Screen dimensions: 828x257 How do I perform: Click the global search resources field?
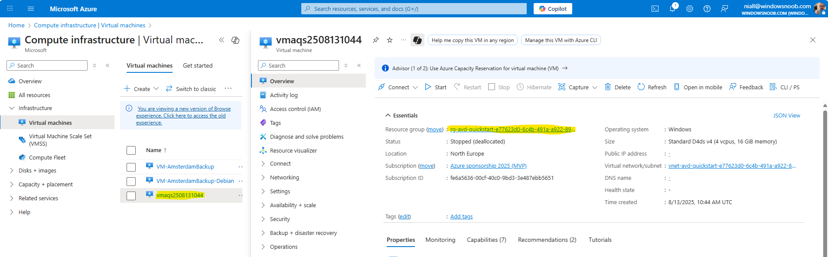tap(414, 9)
